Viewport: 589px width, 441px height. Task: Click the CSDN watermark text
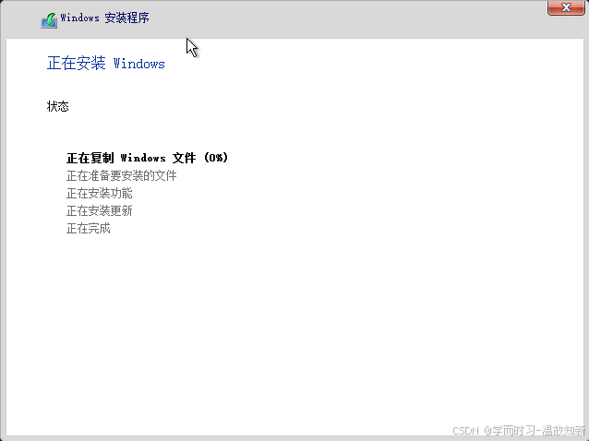click(465, 431)
